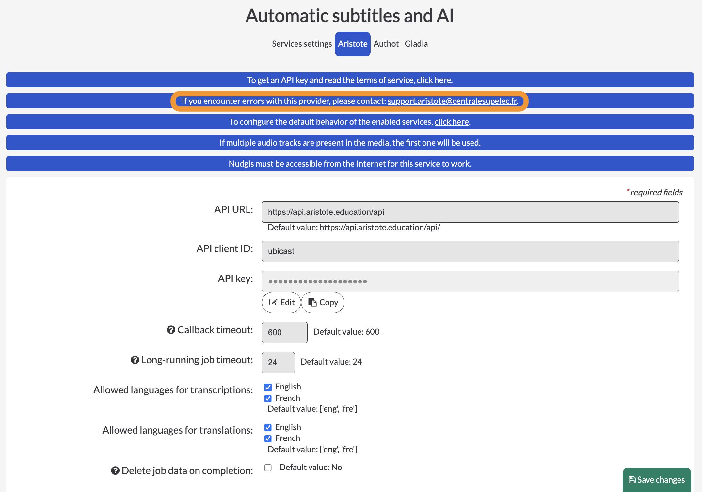Click the 'Automatic subtitles and AI' heading
Screen dimensions: 702x492
coord(350,15)
